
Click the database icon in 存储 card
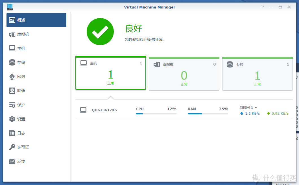coord(230,64)
